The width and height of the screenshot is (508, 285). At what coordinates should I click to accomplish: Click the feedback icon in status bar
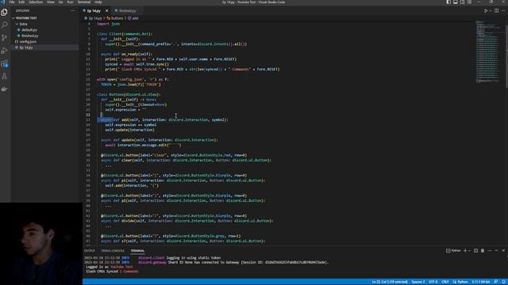[x=496, y=282]
